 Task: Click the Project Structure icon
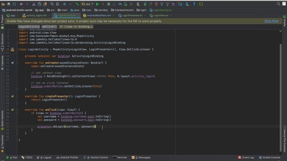[x=180, y=4]
